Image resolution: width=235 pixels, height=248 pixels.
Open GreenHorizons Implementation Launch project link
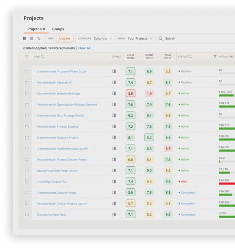pos(62,149)
